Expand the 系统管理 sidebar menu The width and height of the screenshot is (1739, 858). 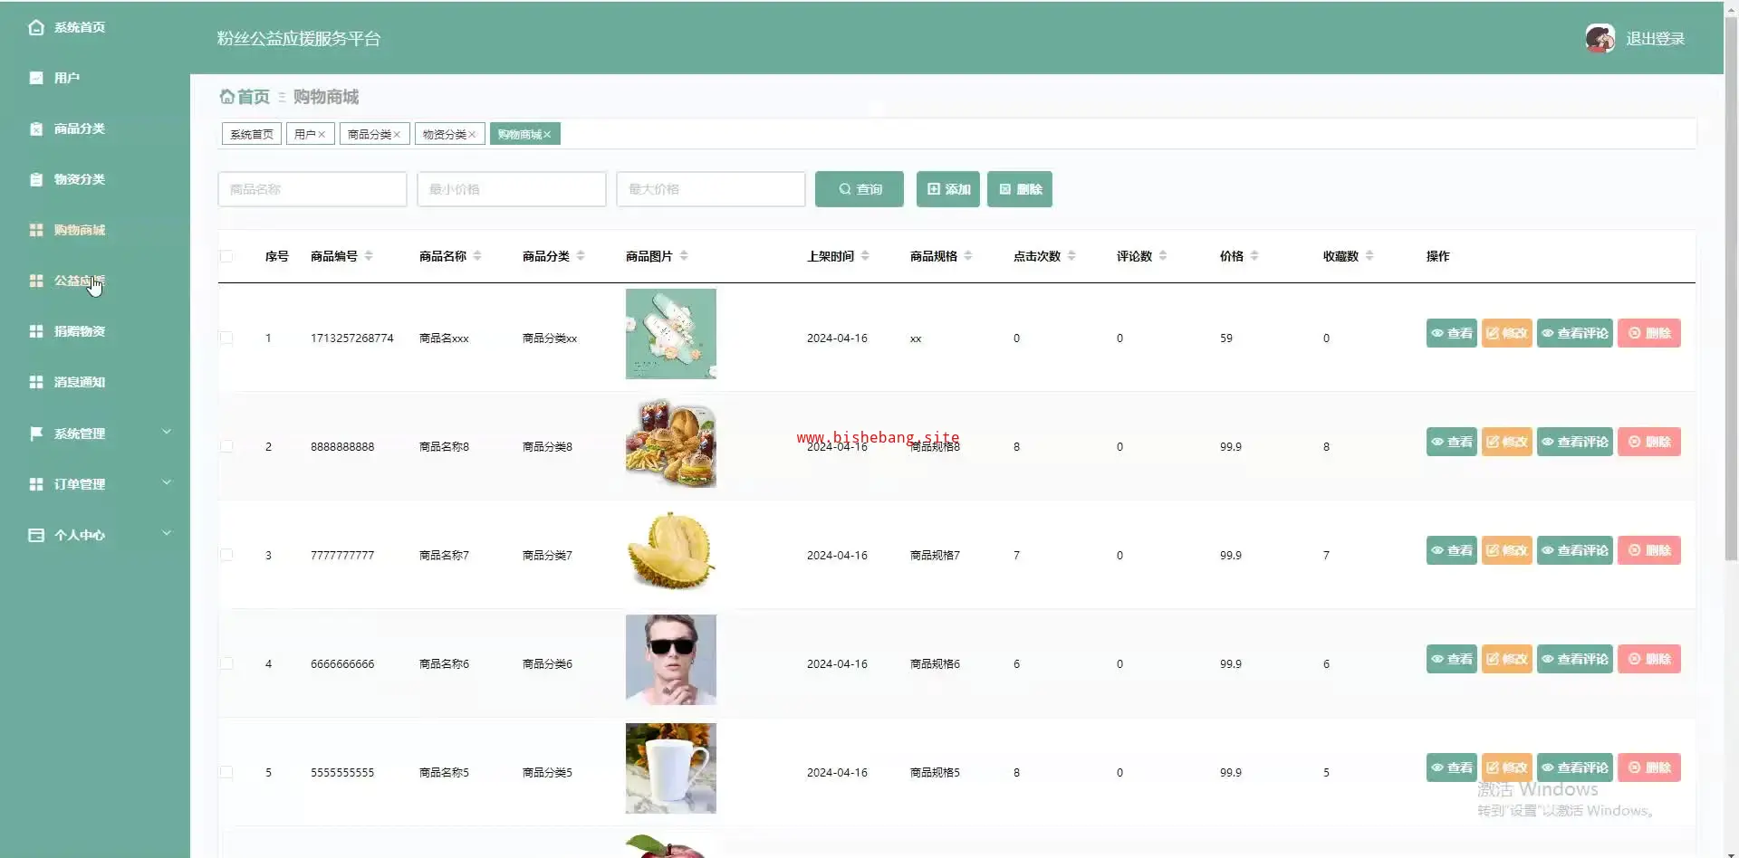point(167,433)
